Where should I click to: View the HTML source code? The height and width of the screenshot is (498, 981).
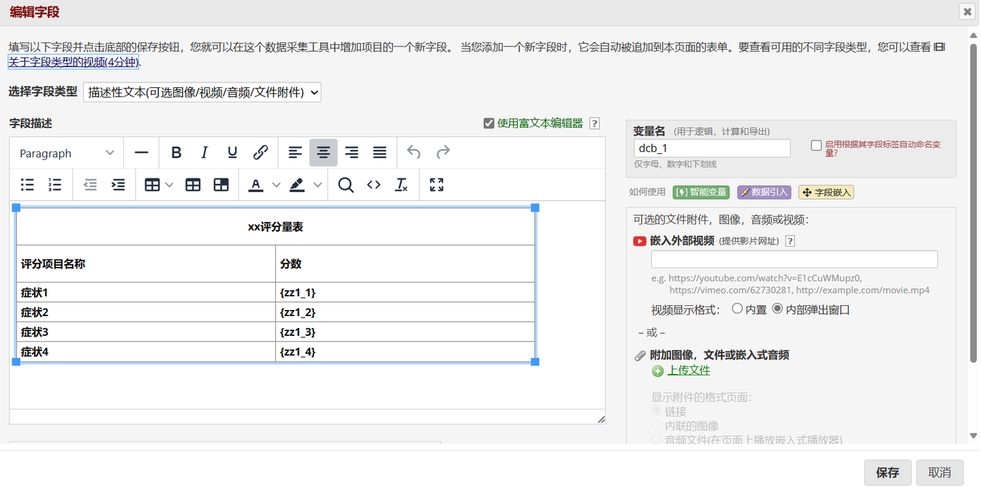(x=373, y=185)
